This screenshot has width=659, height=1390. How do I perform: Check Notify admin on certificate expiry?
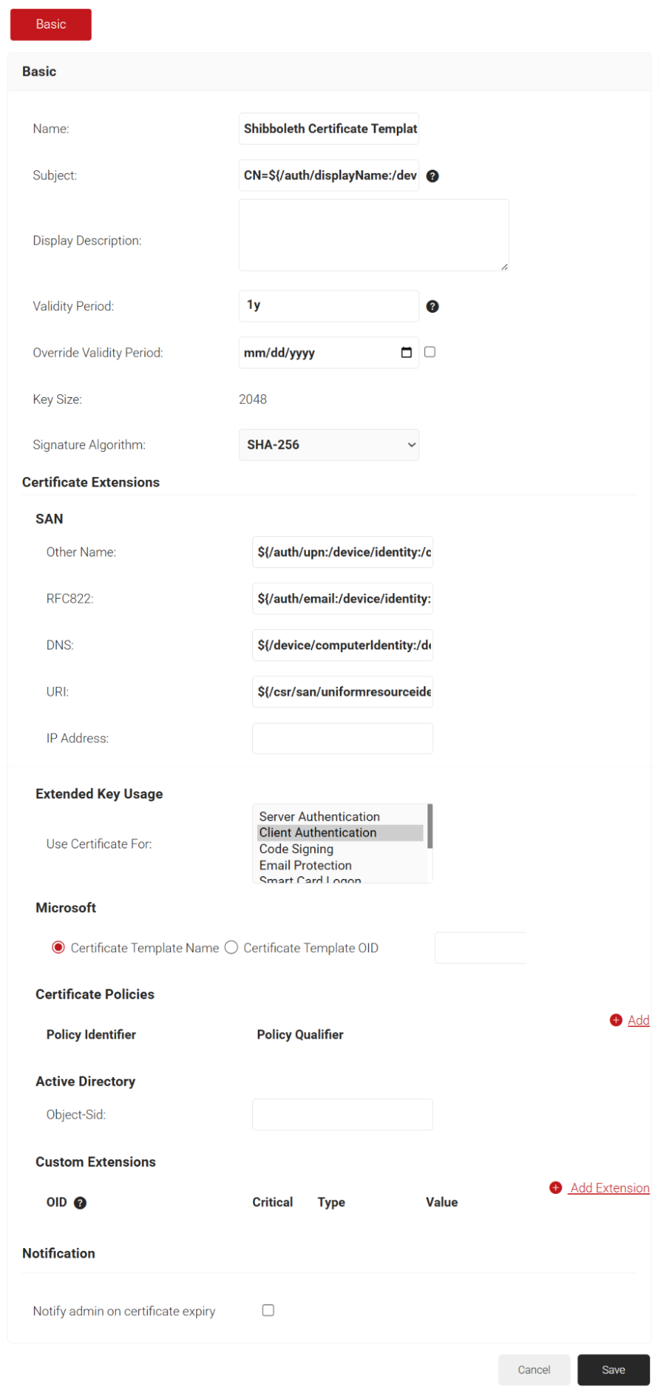pos(268,1310)
